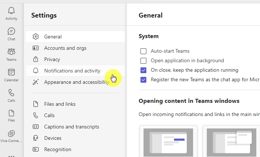
Task: Open the Privacy settings page
Action: (75, 59)
